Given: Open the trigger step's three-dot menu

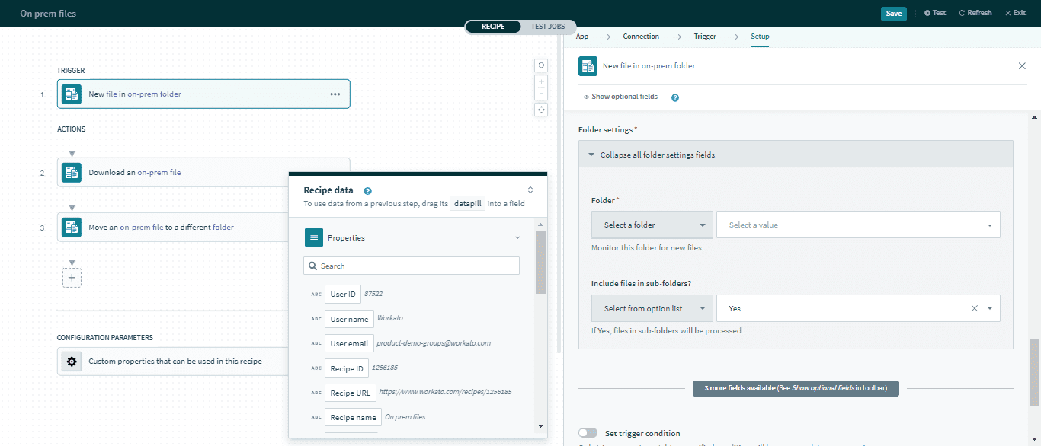Looking at the screenshot, I should [335, 94].
